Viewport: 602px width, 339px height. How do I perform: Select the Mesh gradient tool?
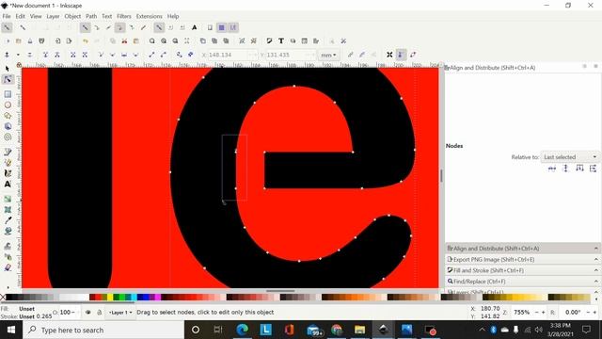(8, 209)
